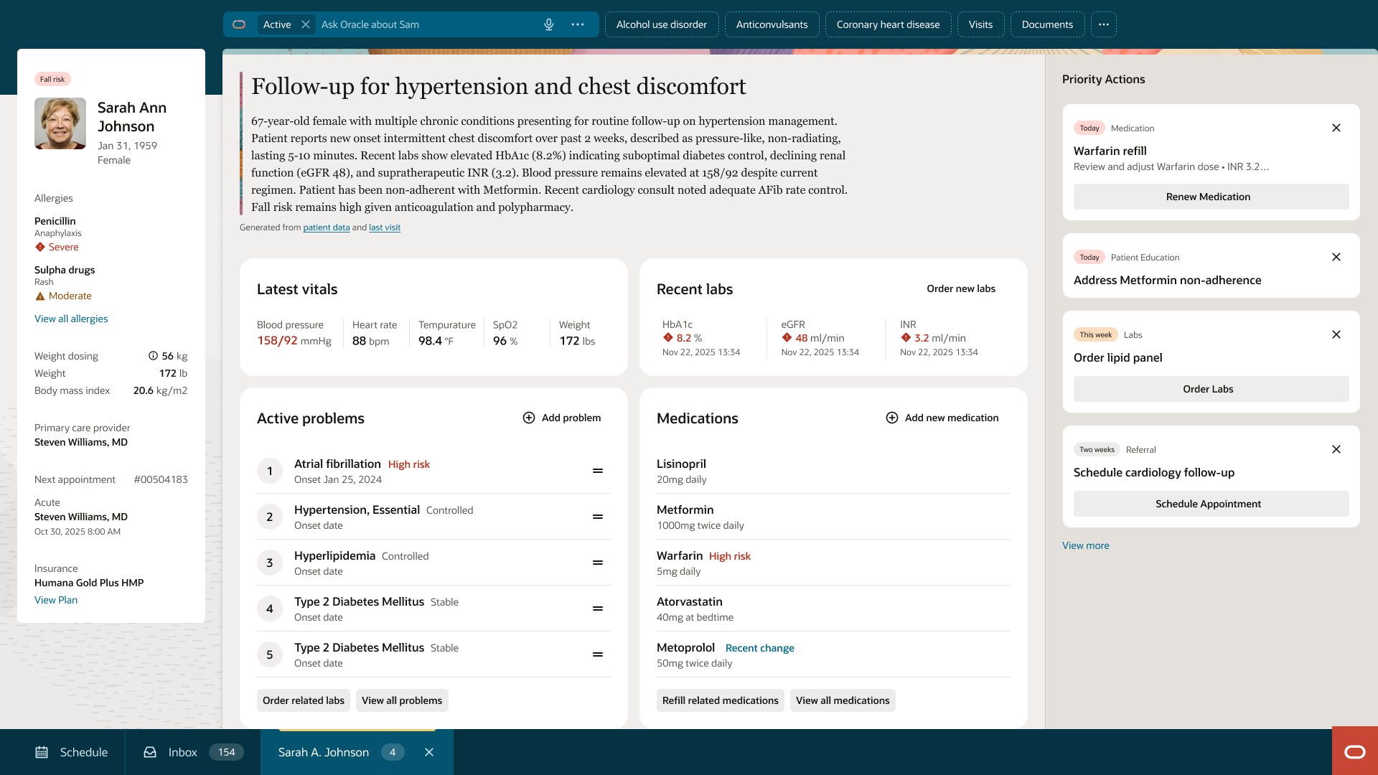Screen dimensions: 1378x775
Task: Dismiss the Warfarin refill priority action
Action: (1336, 128)
